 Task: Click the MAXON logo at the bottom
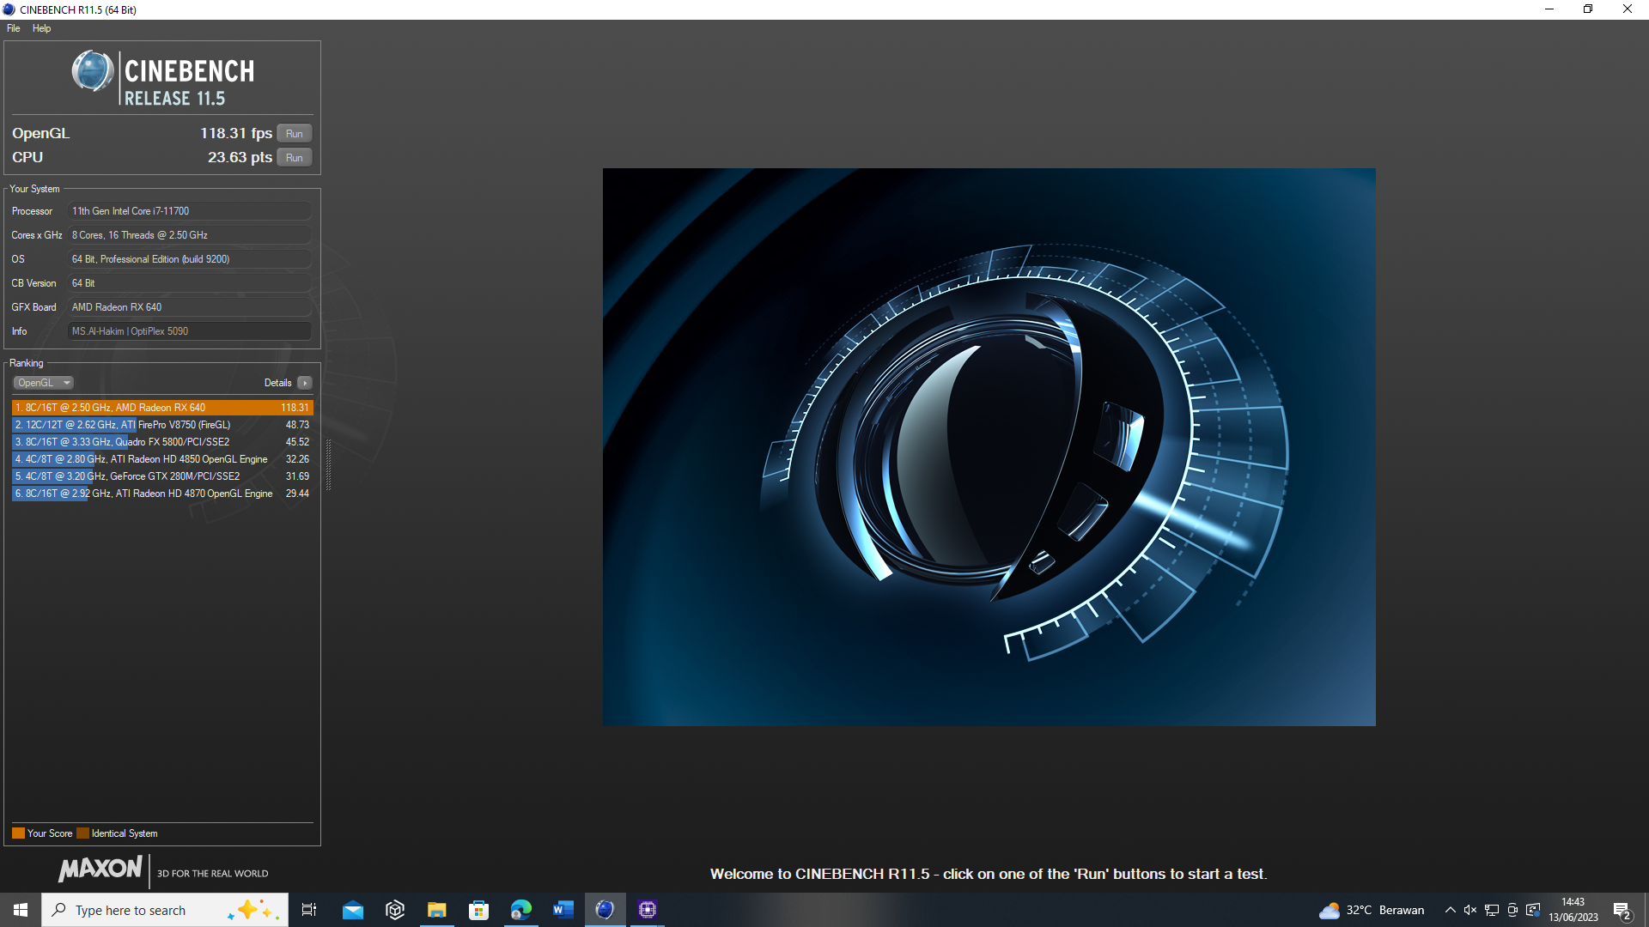click(100, 869)
